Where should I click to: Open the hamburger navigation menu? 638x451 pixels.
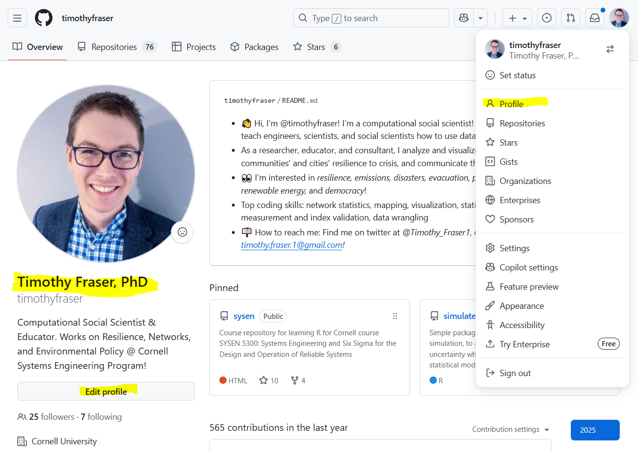pos(17,18)
